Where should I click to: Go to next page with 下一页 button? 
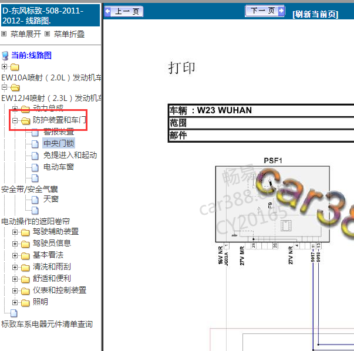click(265, 11)
